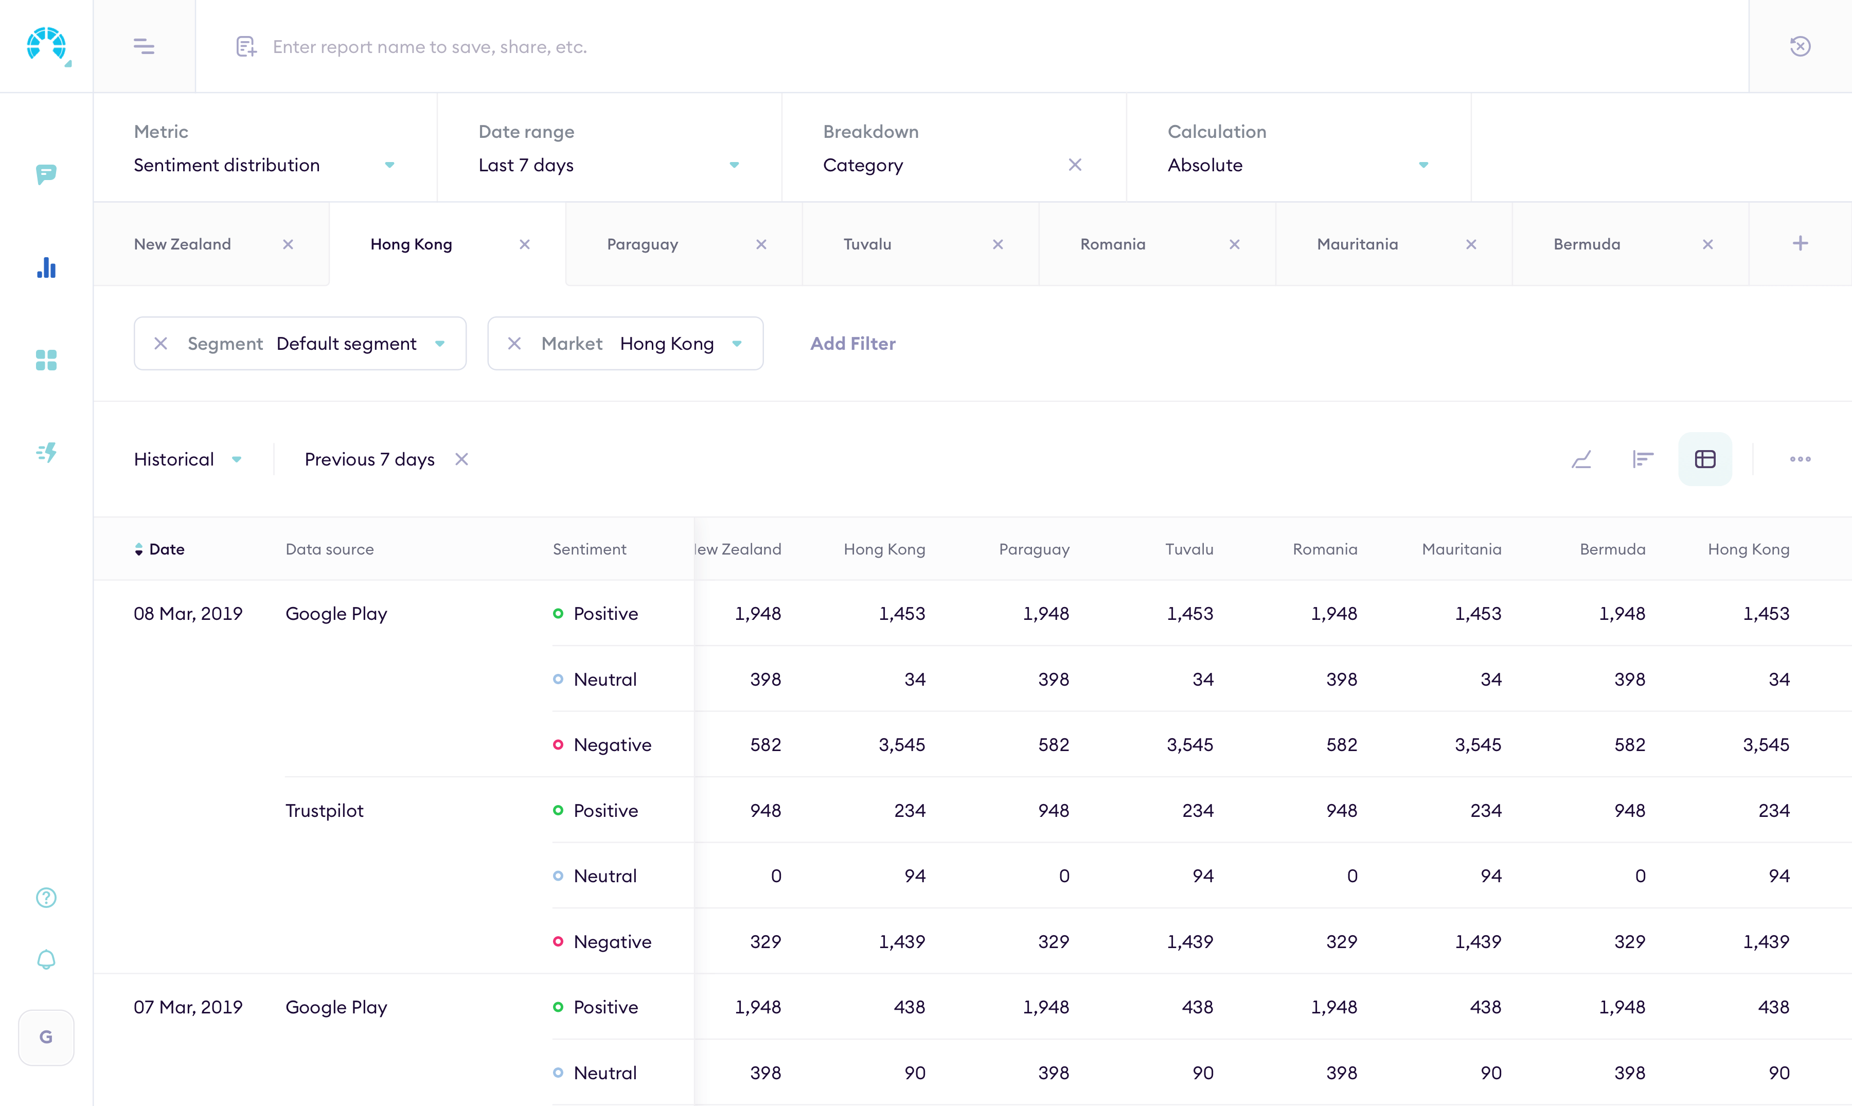Open the more options ellipsis menu
The height and width of the screenshot is (1106, 1852).
pos(1801,459)
